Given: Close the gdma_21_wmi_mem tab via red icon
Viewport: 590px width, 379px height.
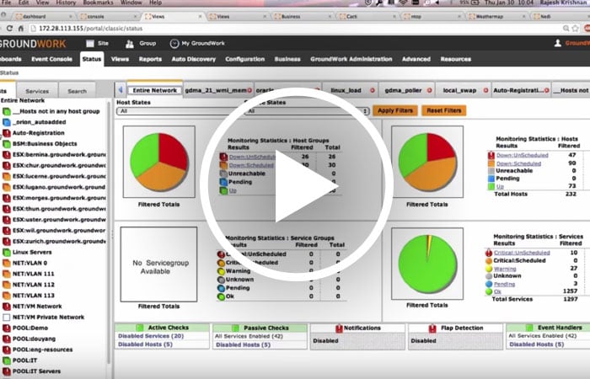Looking at the screenshot, I should [x=249, y=90].
